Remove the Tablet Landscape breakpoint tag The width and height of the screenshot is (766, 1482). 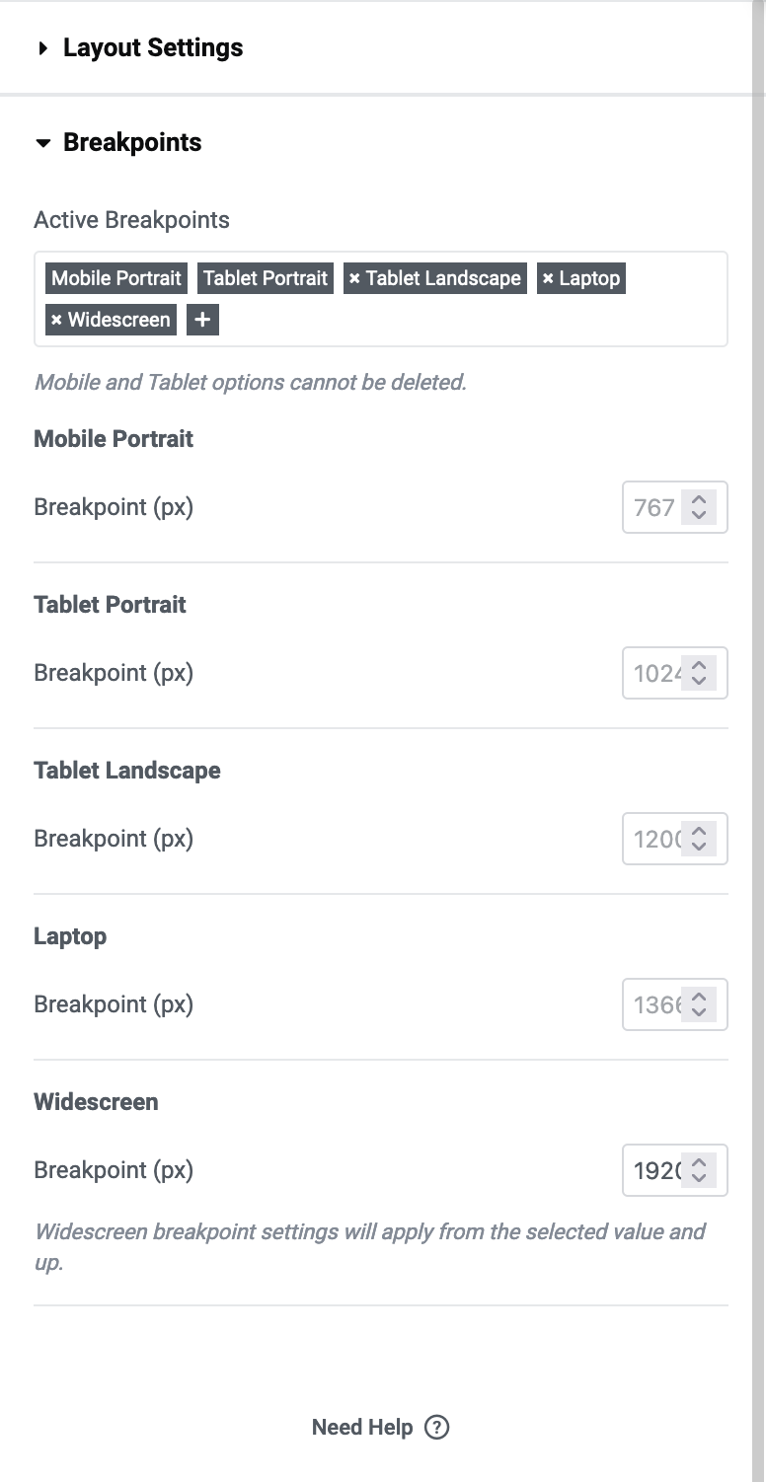[354, 279]
